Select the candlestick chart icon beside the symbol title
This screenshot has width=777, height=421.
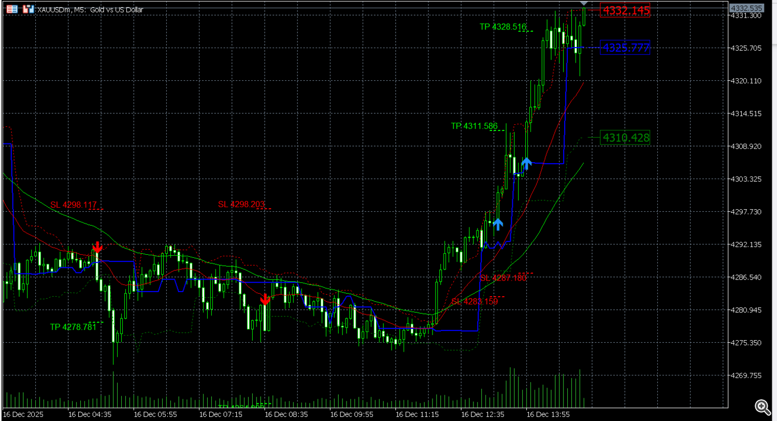[x=29, y=8]
